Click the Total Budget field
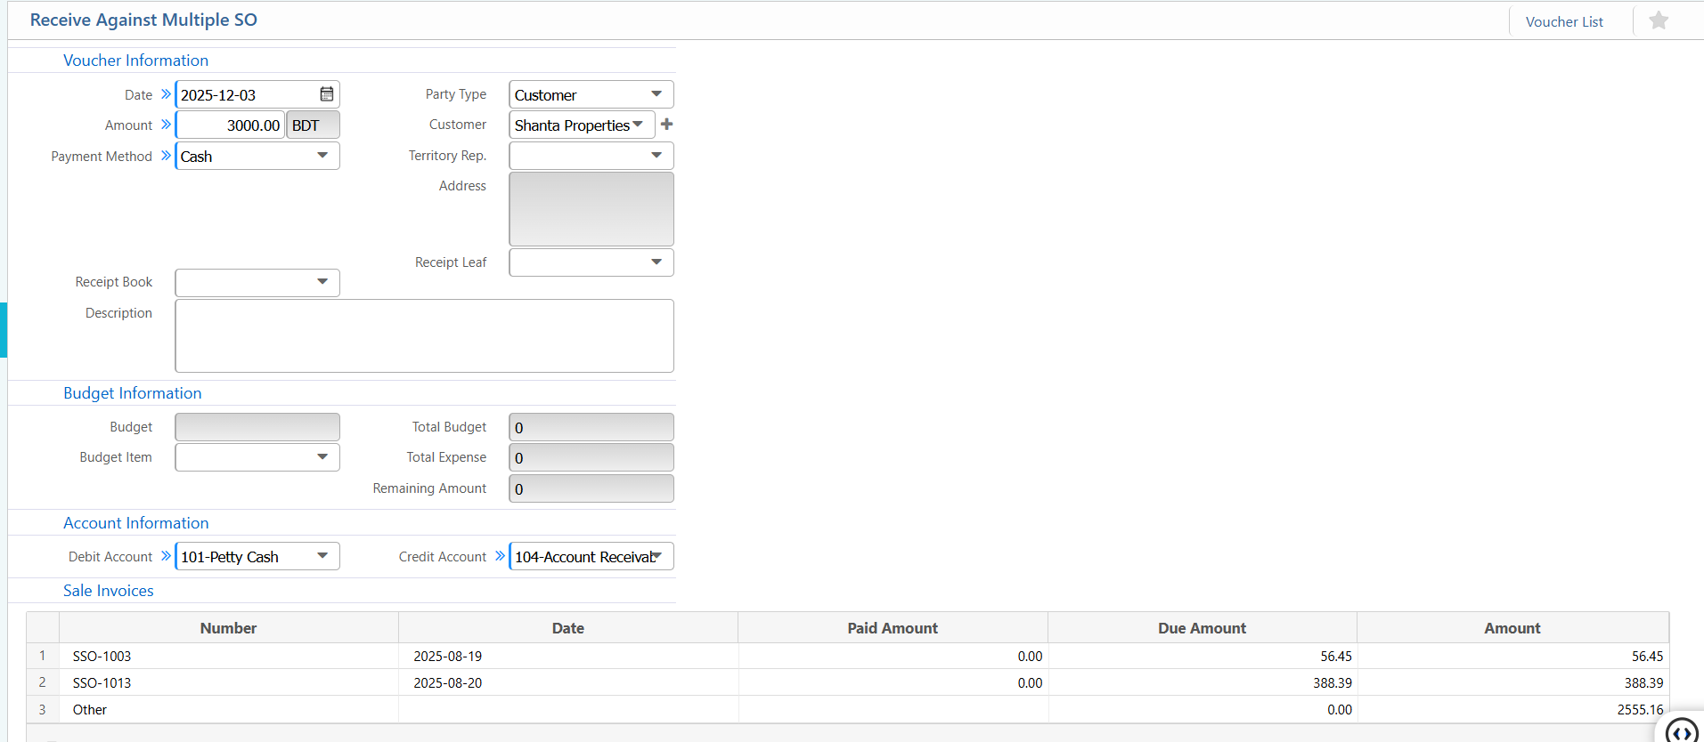 coord(591,427)
